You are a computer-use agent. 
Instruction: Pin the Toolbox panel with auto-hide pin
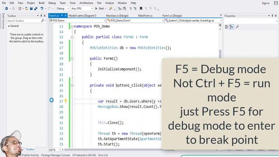(x=41, y=16)
